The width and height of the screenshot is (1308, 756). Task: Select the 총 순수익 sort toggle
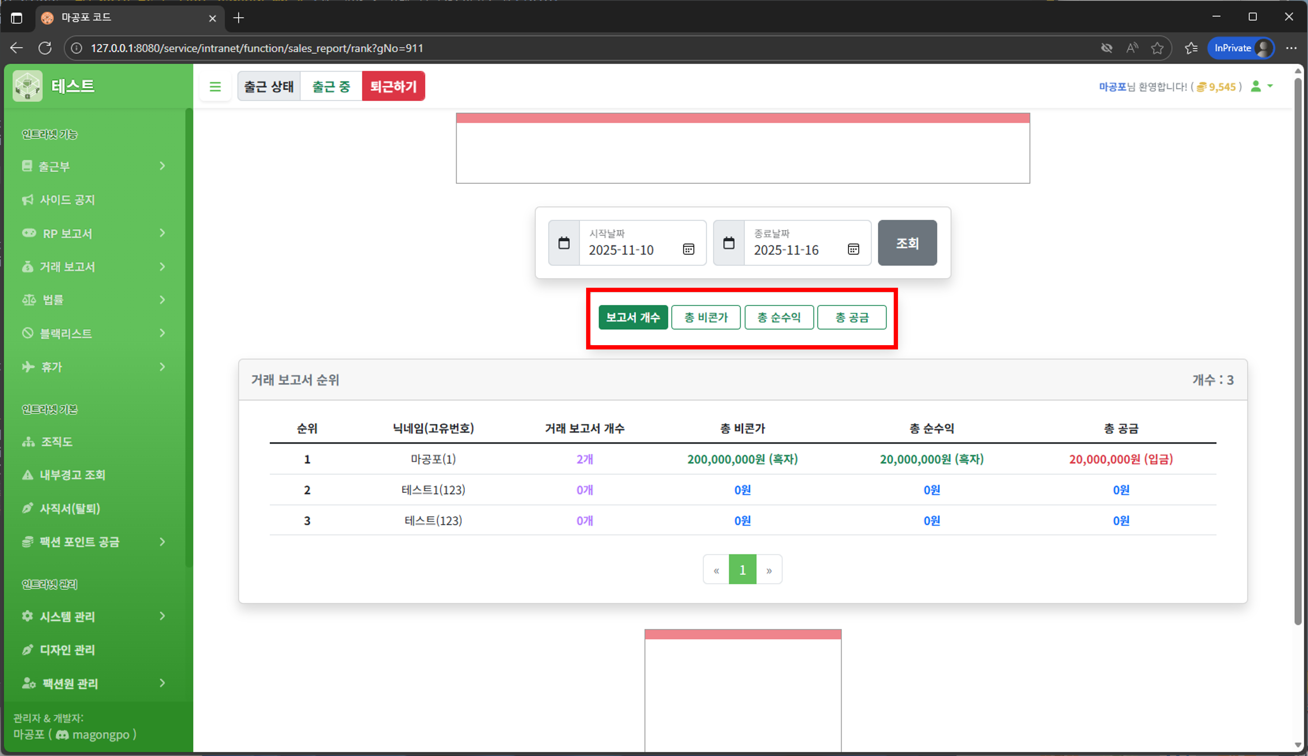(x=778, y=317)
